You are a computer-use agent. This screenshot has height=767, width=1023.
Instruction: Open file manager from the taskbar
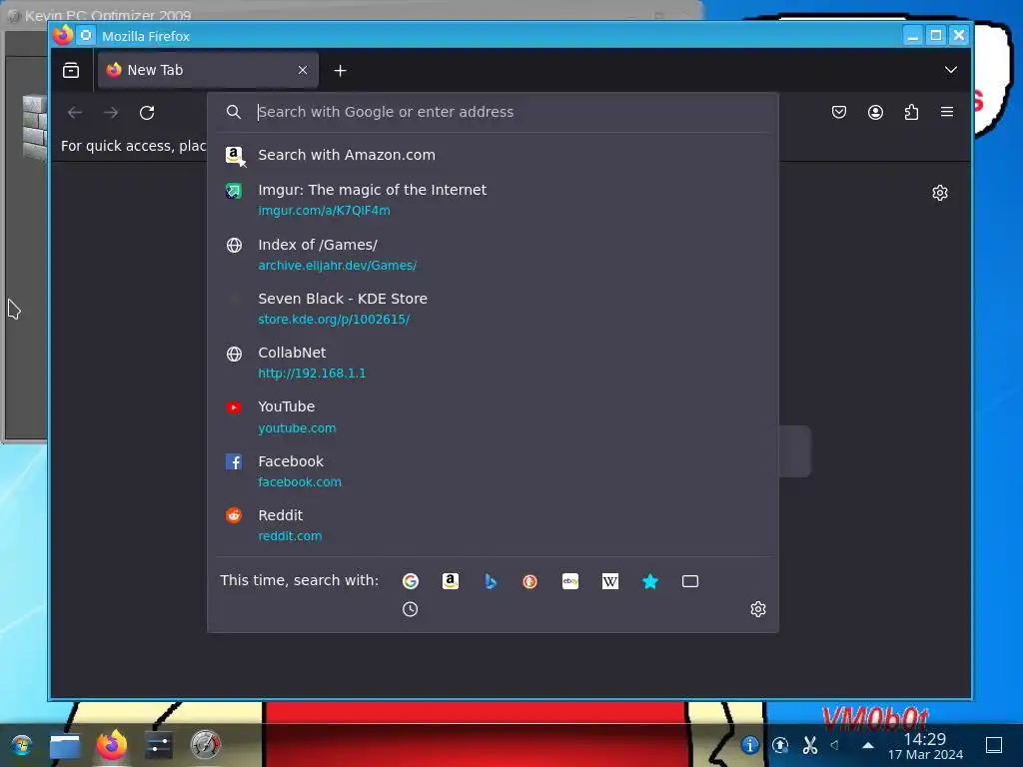click(x=65, y=745)
